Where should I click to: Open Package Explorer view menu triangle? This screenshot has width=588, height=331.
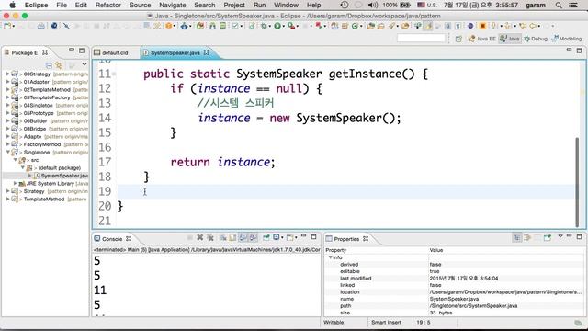tap(85, 64)
